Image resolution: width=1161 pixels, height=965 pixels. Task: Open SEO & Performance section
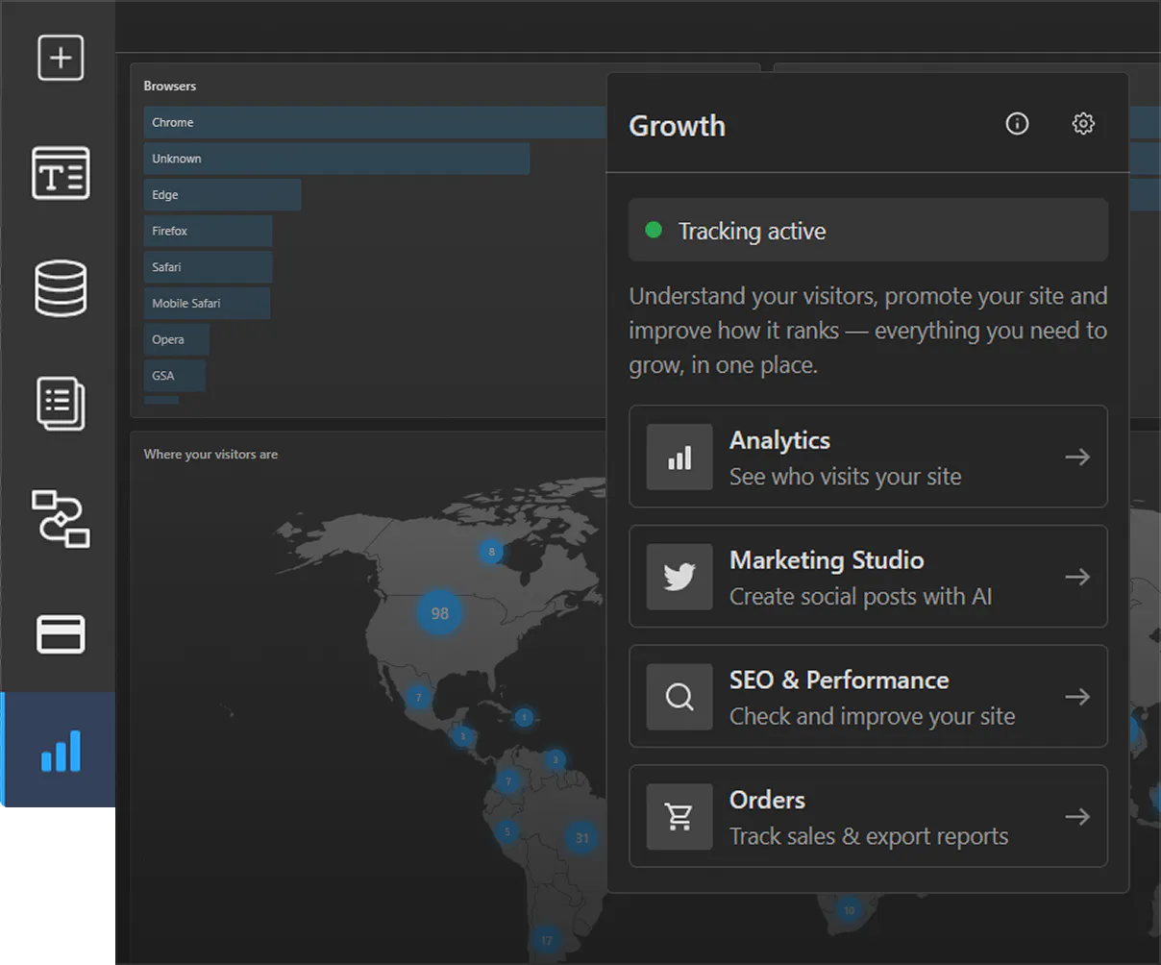point(868,697)
